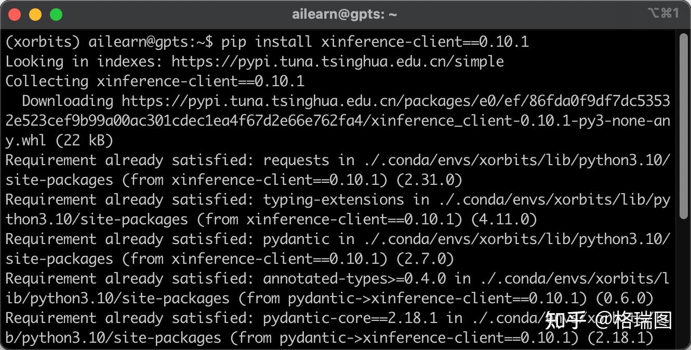The width and height of the screenshot is (691, 350).
Task: Click the (2.31.0) requests version number
Action: pos(429,180)
